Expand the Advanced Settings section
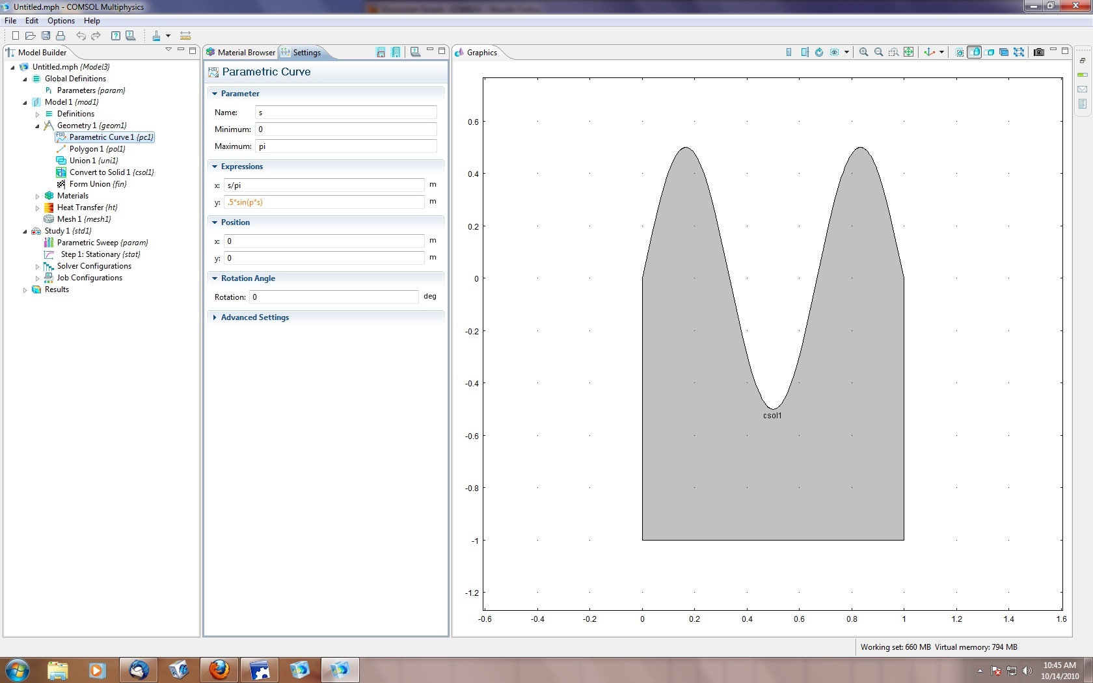1093x683 pixels. (254, 317)
